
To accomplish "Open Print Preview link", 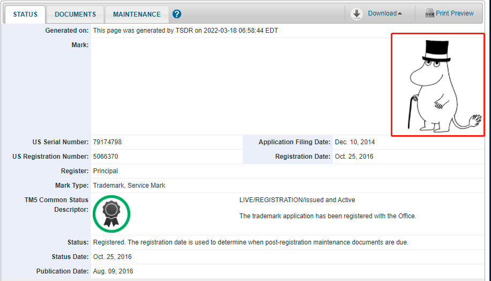I will click(455, 13).
